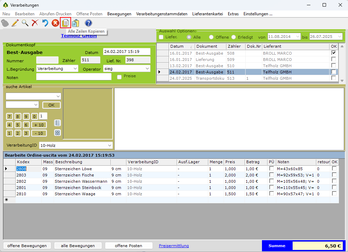Click the magnifying glass search icon
The image size is (348, 252).
coord(25,23)
